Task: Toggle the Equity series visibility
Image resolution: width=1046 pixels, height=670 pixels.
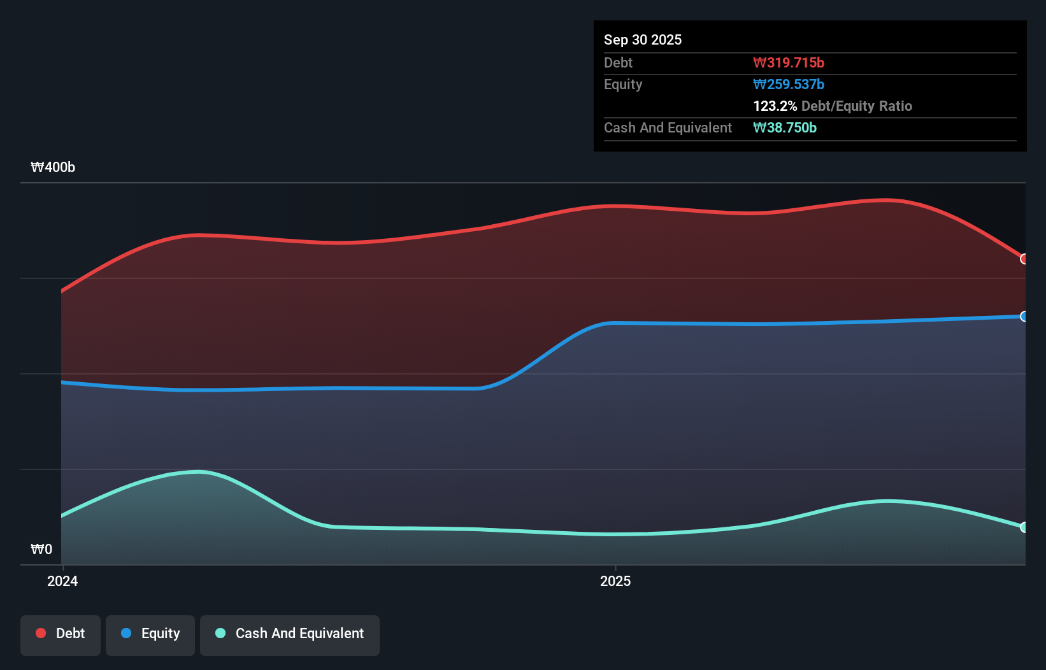Action: [150, 634]
